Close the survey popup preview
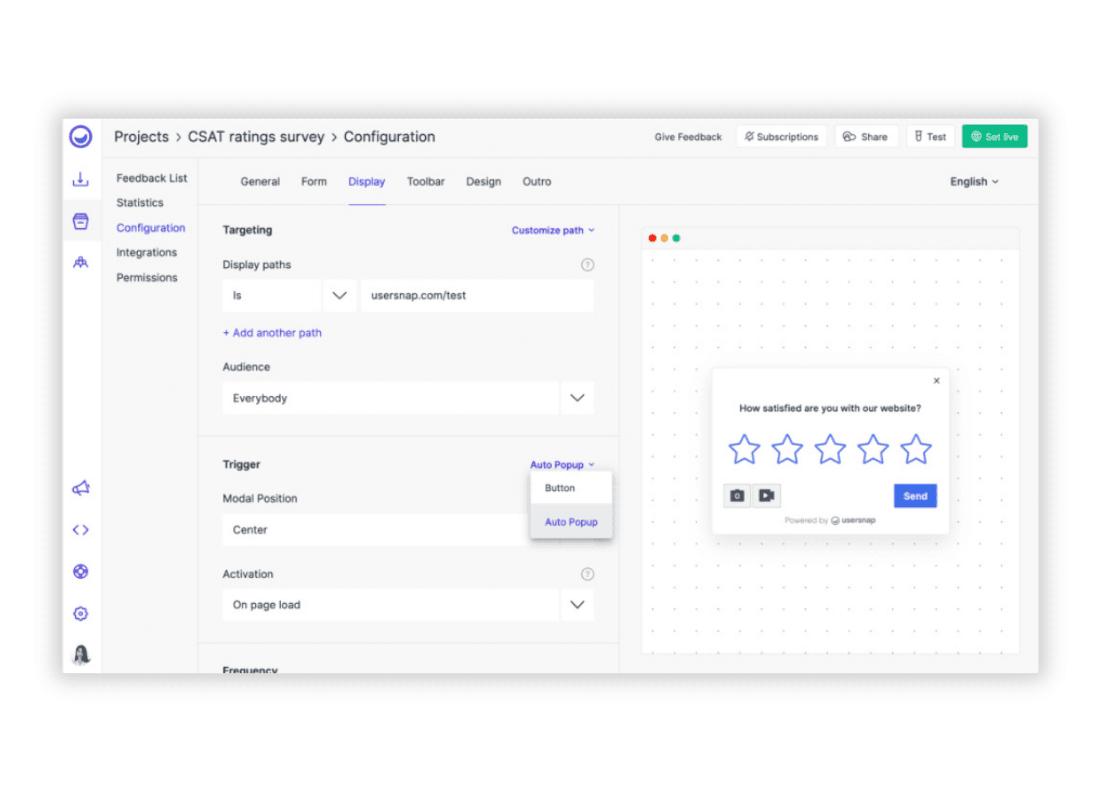Image resolution: width=1109 pixels, height=792 pixels. pyautogui.click(x=936, y=381)
